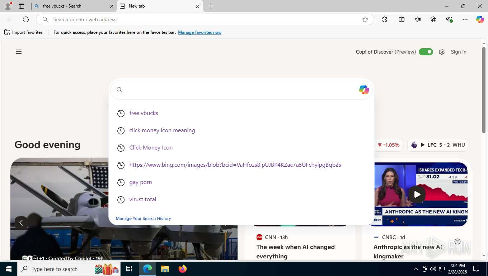Open the Collections icon
Viewport: 488px width, 276px height.
pyautogui.click(x=433, y=19)
